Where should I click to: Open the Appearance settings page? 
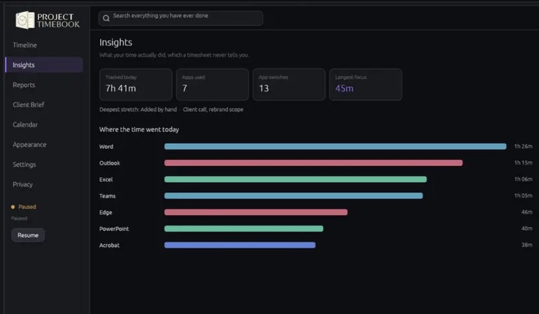click(29, 145)
